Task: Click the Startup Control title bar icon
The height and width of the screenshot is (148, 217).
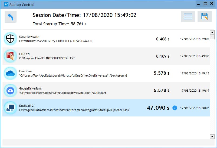Action: point(6,5)
